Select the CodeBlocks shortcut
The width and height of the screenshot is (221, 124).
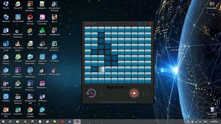[x=55, y=31]
